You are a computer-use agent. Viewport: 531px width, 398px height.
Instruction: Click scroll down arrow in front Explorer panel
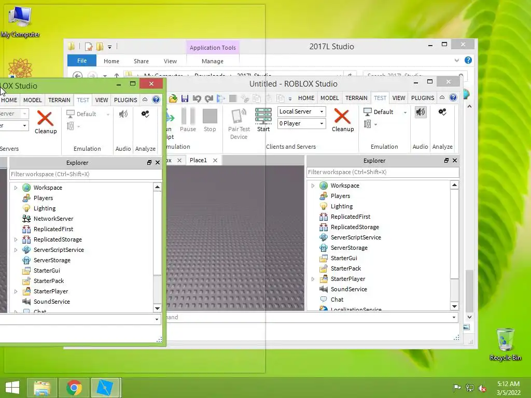[x=157, y=308]
